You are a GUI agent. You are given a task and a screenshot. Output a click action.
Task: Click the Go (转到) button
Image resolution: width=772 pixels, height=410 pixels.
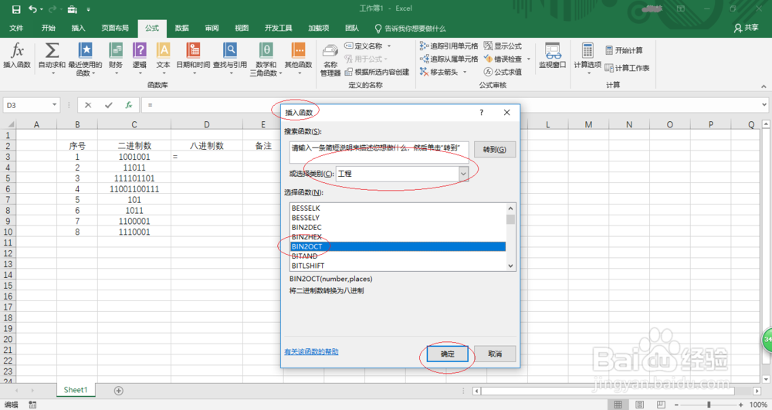(494, 149)
